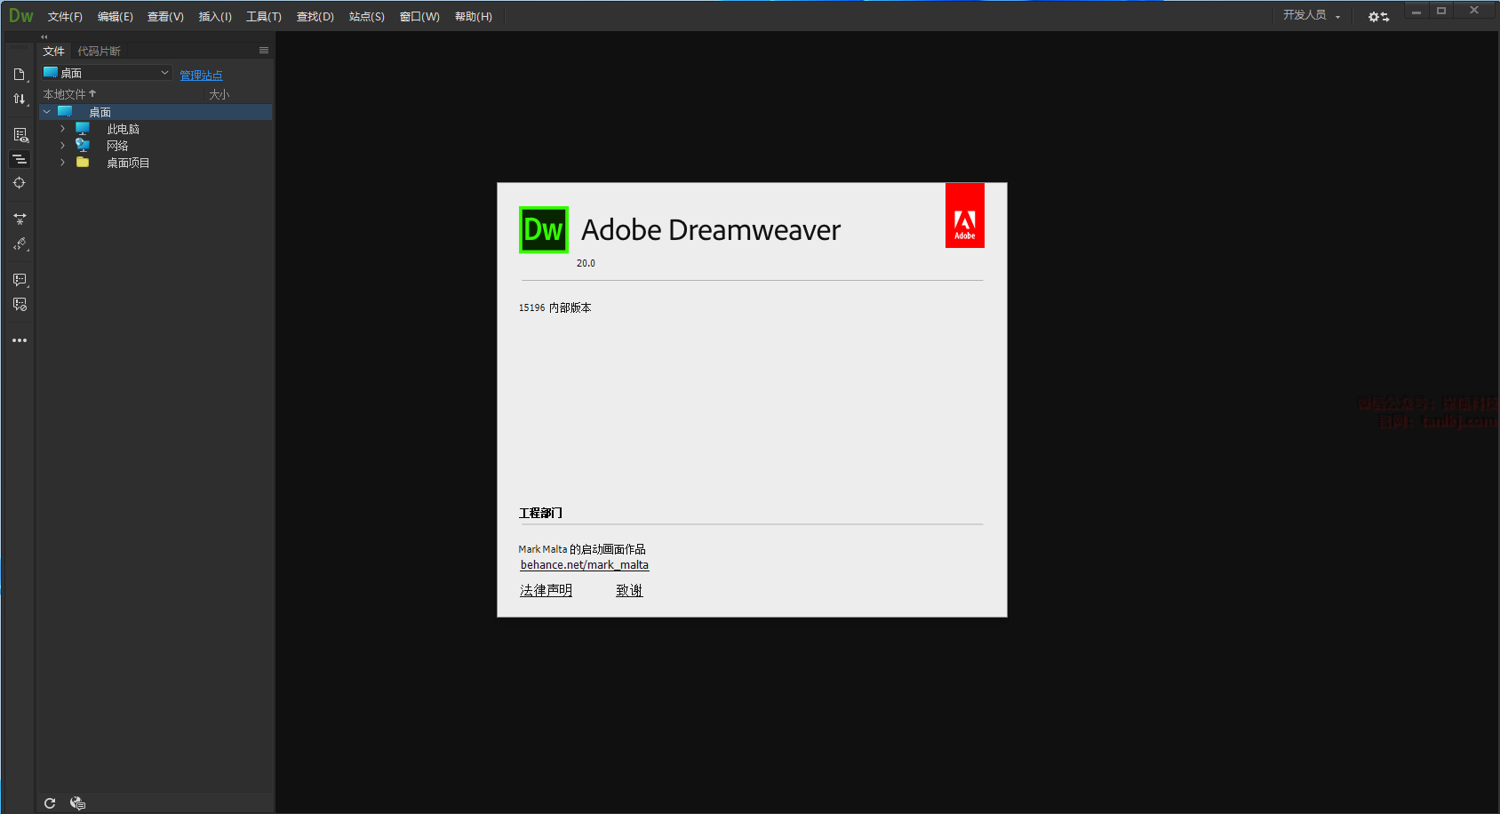Screen dimensions: 1500x814
Task: Click the Inspect crosshair icon in the toolbar
Action: pyautogui.click(x=20, y=183)
